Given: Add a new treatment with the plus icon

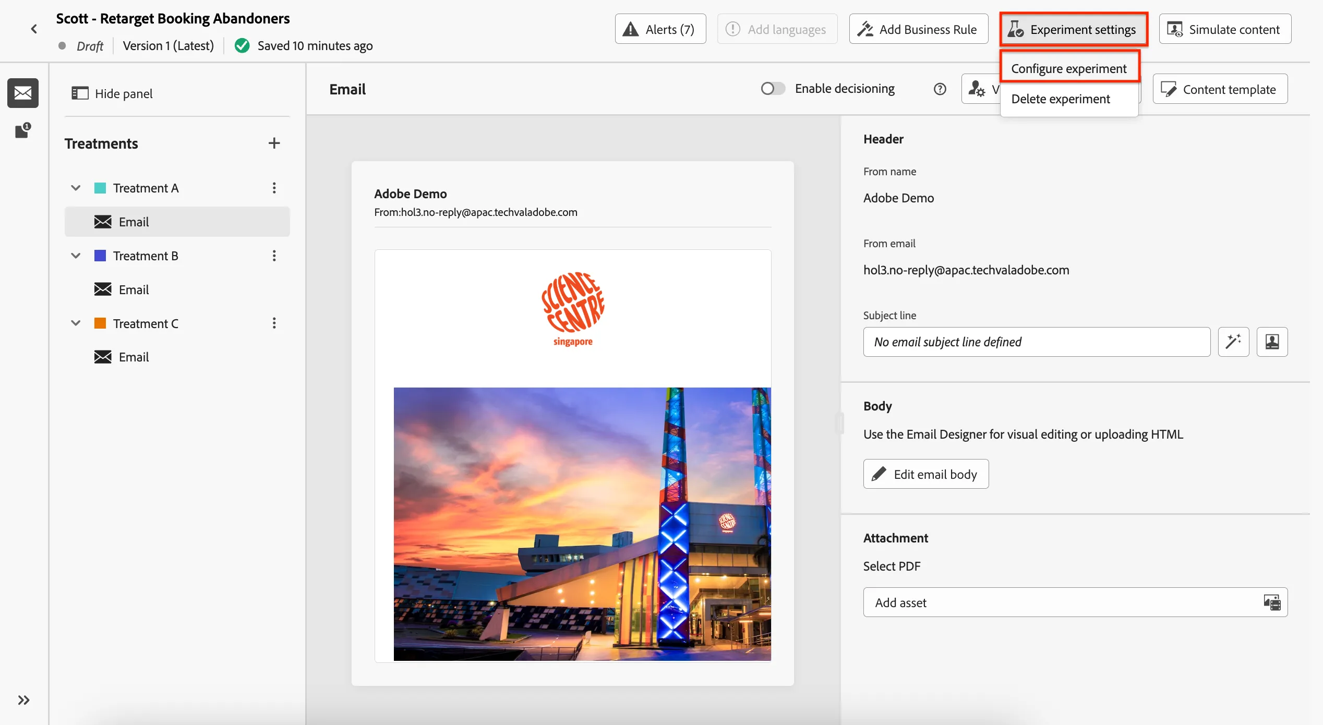Looking at the screenshot, I should pyautogui.click(x=274, y=143).
